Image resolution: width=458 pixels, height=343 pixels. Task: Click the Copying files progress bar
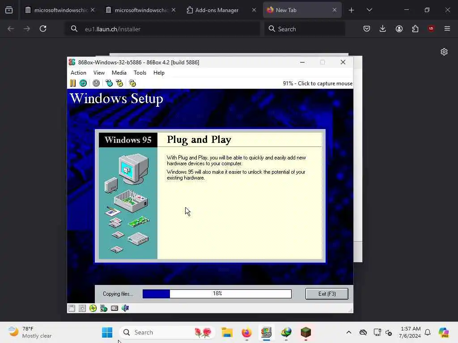[217, 294]
